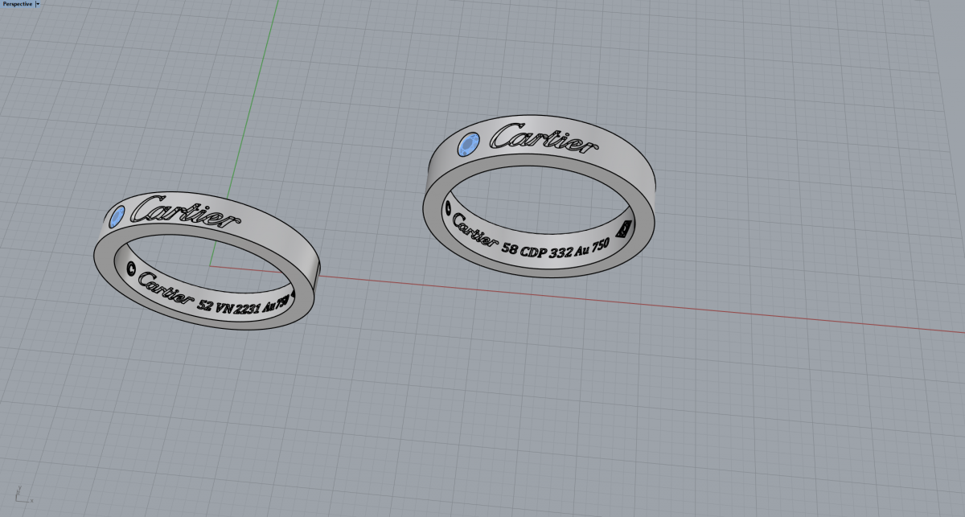Click the Cartier engraving atop right ring

(x=544, y=138)
